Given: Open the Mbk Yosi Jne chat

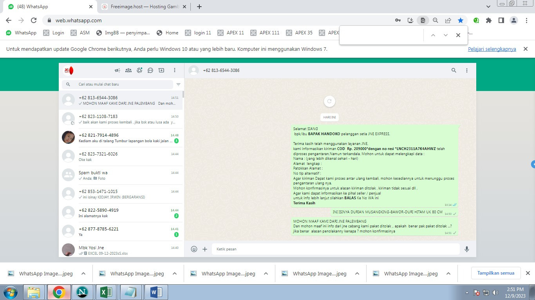Looking at the screenshot, I should coord(121,249).
